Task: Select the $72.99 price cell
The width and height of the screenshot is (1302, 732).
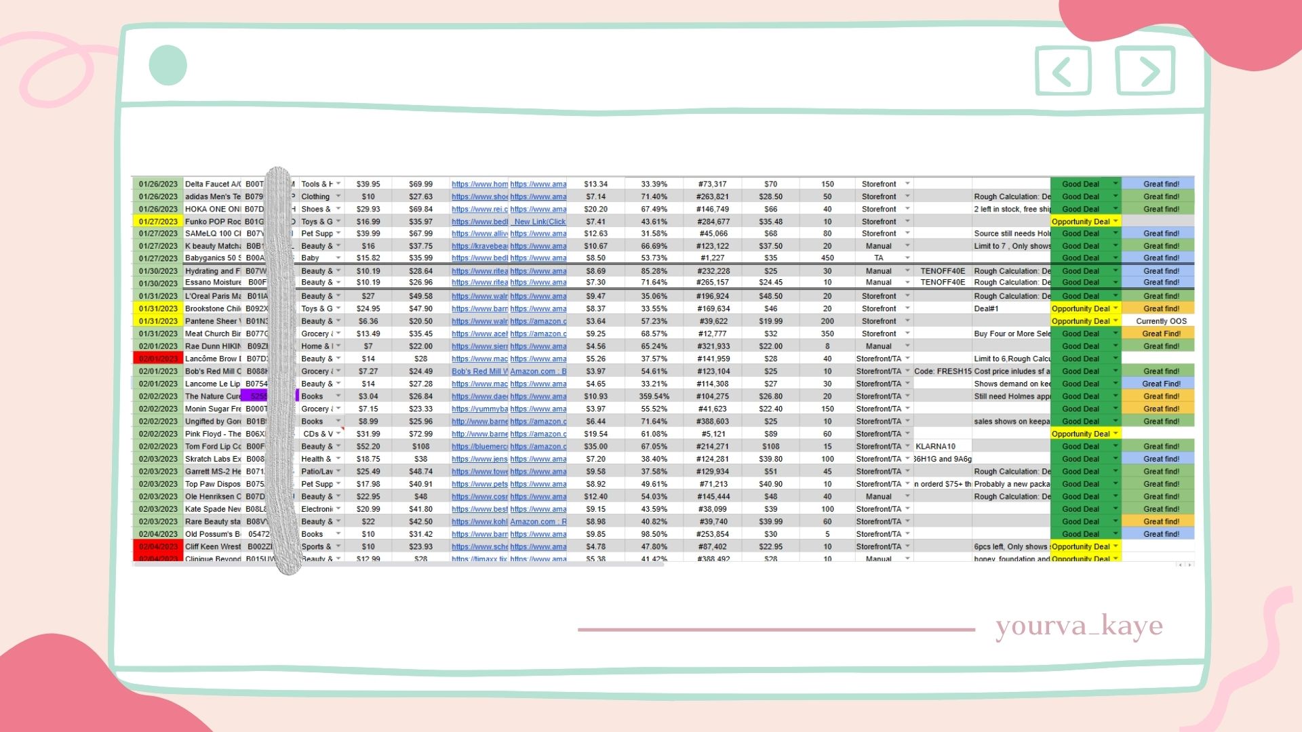Action: pyautogui.click(x=420, y=434)
